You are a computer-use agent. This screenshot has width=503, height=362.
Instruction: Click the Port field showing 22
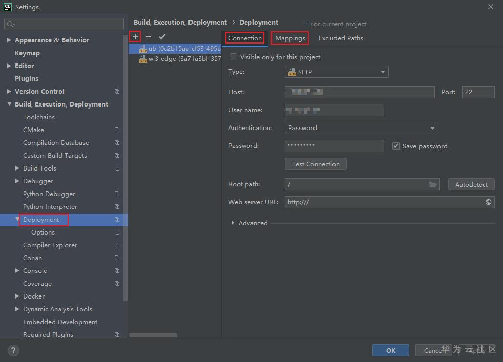(478, 92)
